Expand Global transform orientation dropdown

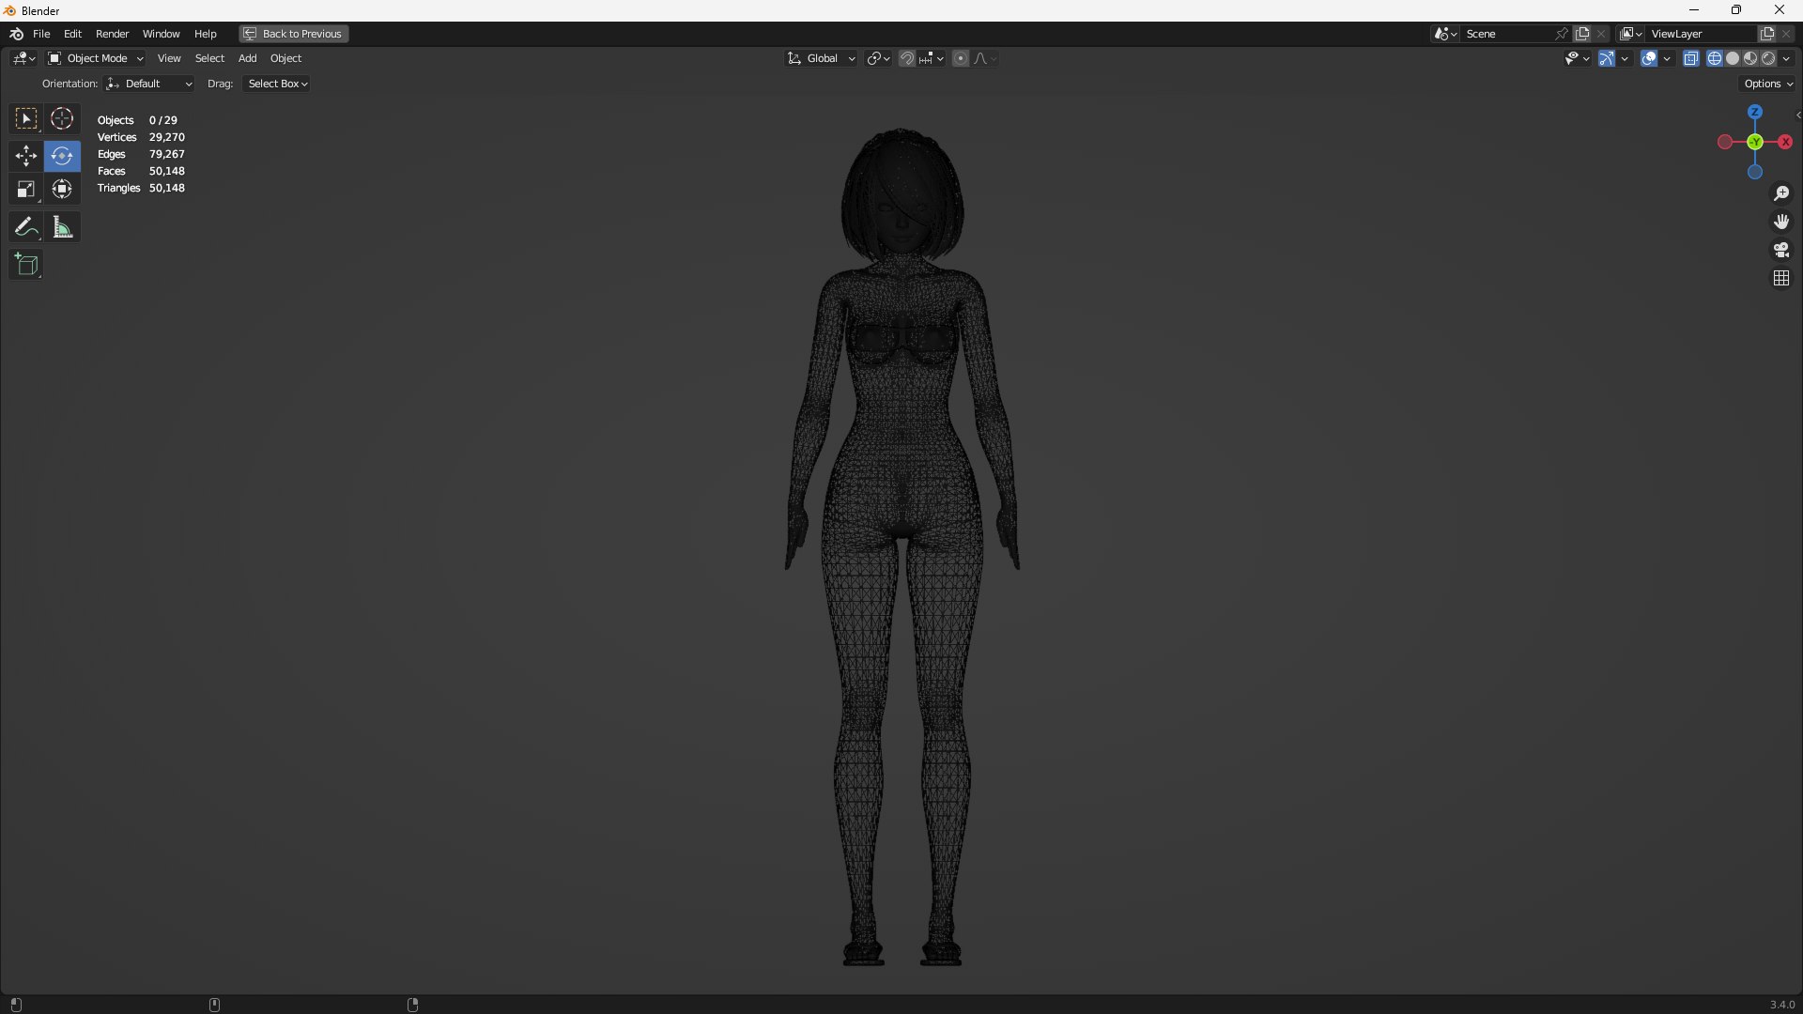pyautogui.click(x=822, y=58)
